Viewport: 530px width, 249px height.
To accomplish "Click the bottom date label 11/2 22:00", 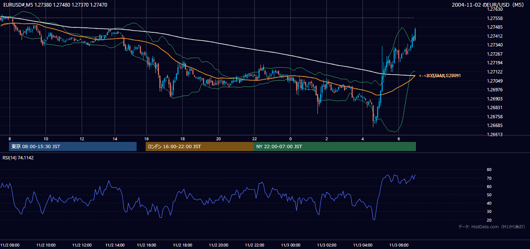I will 255,245.
